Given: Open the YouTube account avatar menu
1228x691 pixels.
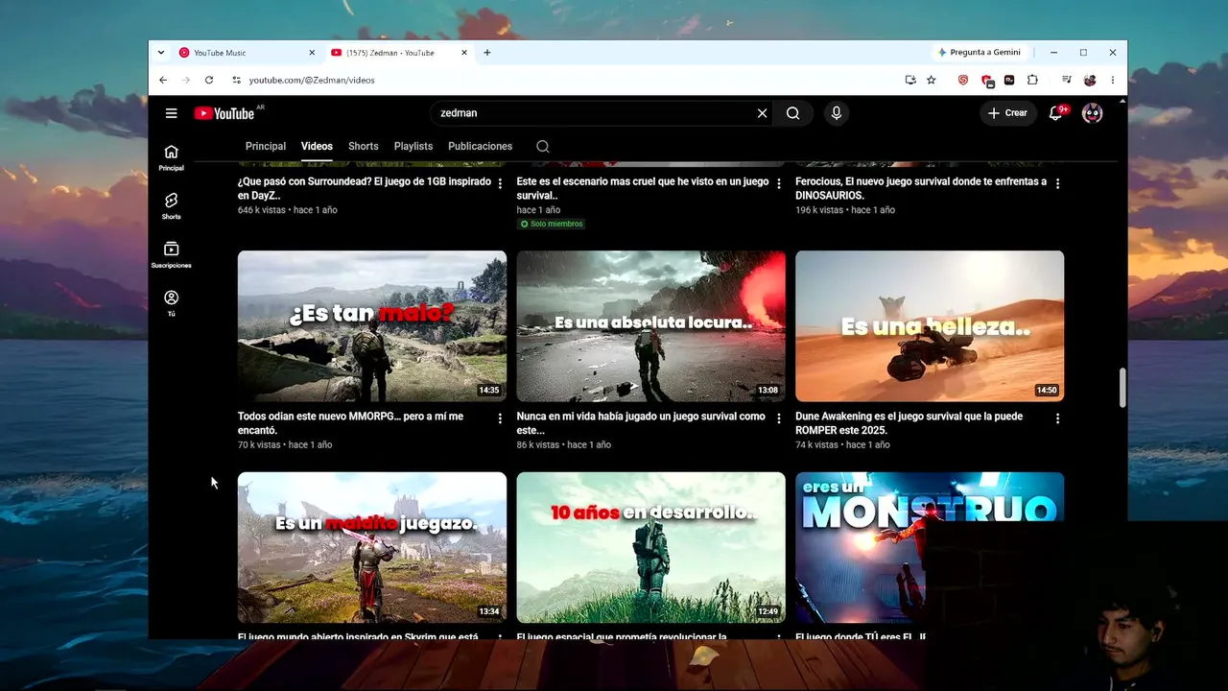Looking at the screenshot, I should pos(1092,113).
